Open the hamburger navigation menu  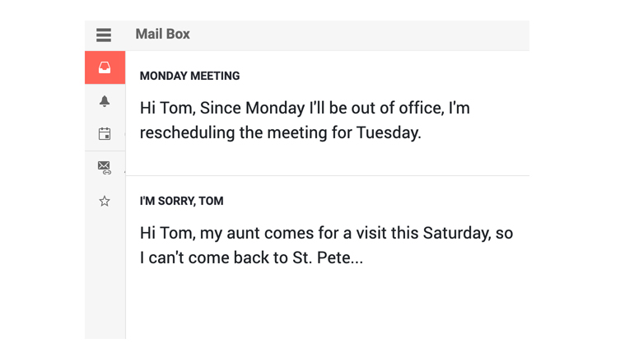[104, 35]
